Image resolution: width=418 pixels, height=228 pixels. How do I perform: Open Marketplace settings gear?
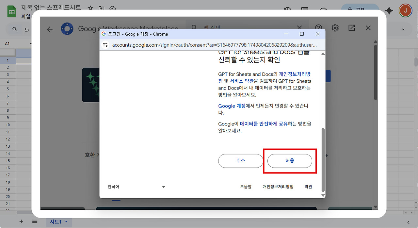[335, 28]
